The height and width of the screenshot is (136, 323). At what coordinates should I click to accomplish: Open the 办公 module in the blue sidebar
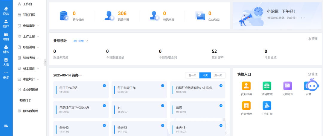6,11
